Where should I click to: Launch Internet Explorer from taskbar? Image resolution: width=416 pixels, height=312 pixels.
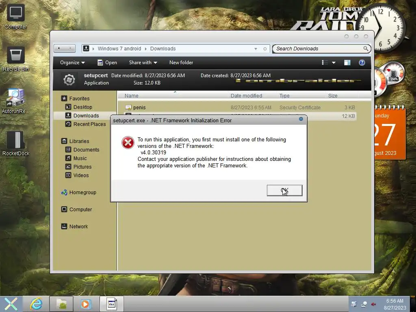pyautogui.click(x=36, y=304)
